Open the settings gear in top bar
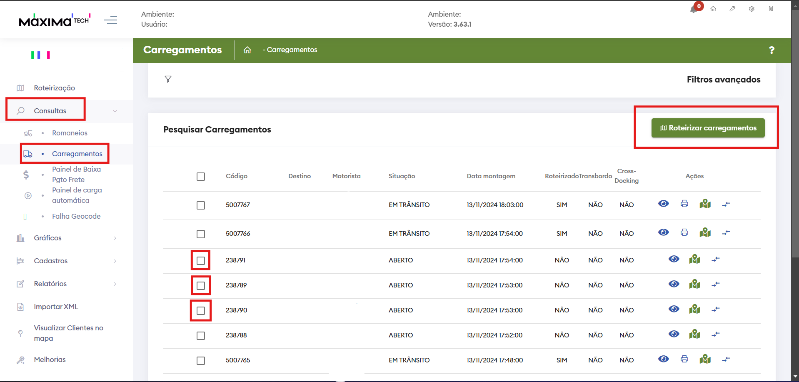Image resolution: width=799 pixels, height=382 pixels. tap(752, 9)
